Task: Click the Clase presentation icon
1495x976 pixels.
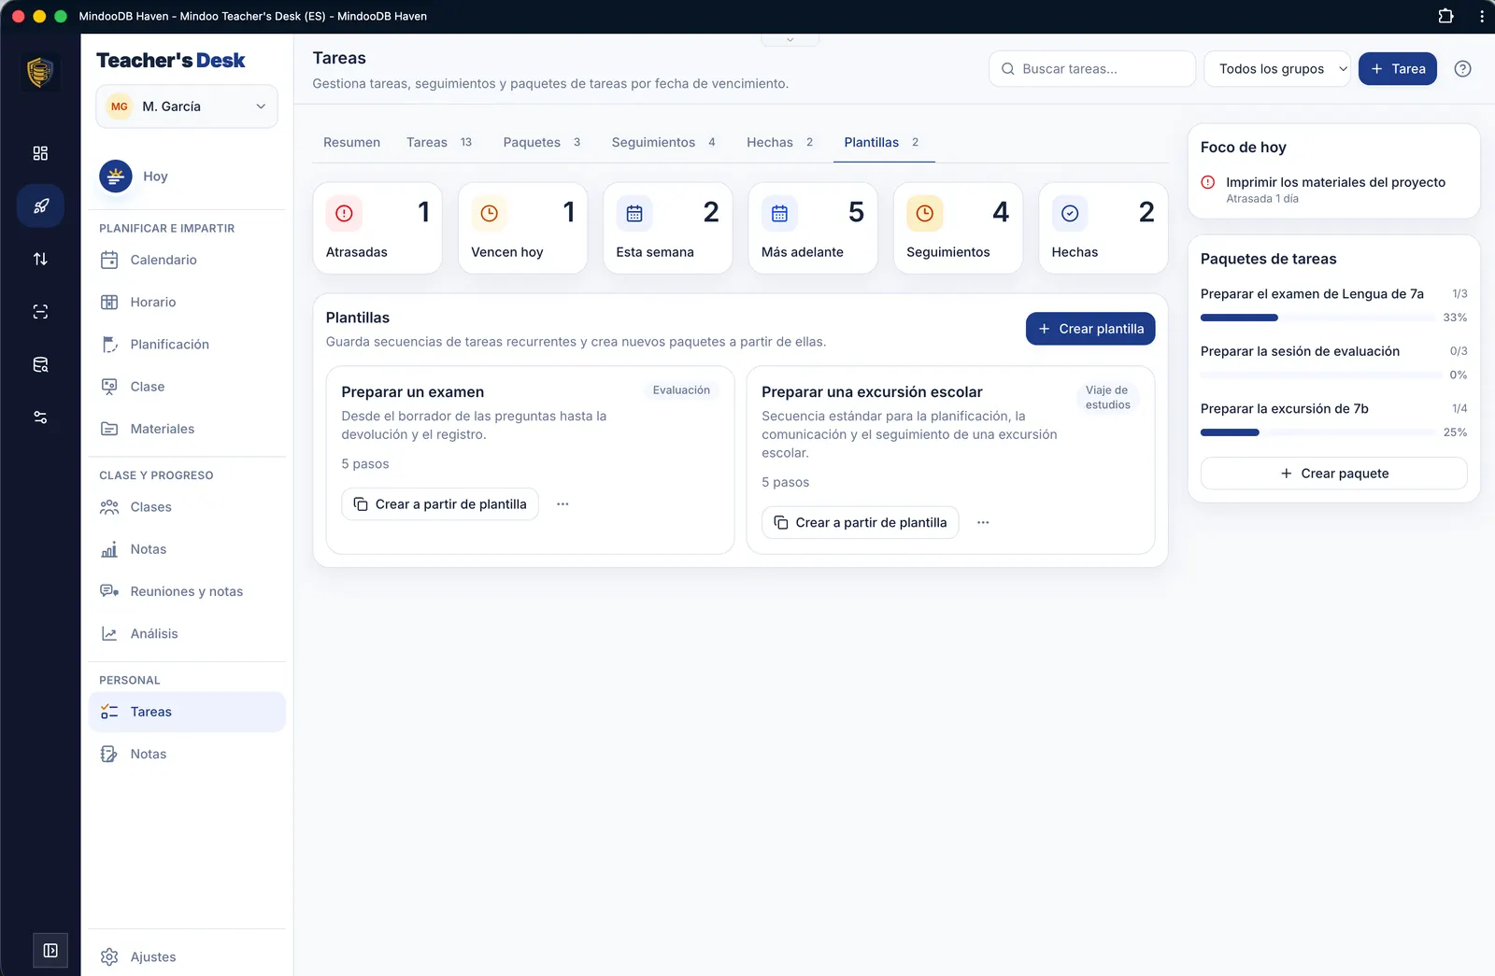Action: coord(109,387)
